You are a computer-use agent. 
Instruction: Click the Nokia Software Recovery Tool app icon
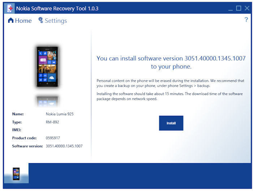click(x=9, y=8)
